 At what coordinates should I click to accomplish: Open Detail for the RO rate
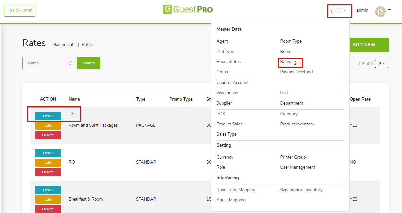pyautogui.click(x=48, y=153)
